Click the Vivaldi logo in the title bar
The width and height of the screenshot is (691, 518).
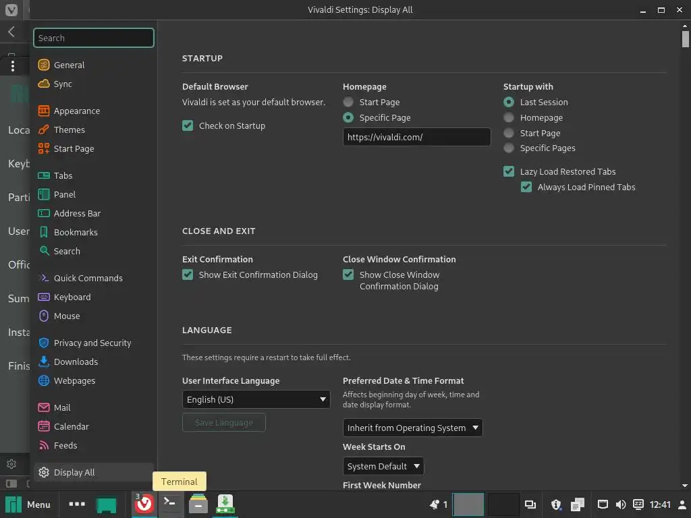(x=11, y=9)
